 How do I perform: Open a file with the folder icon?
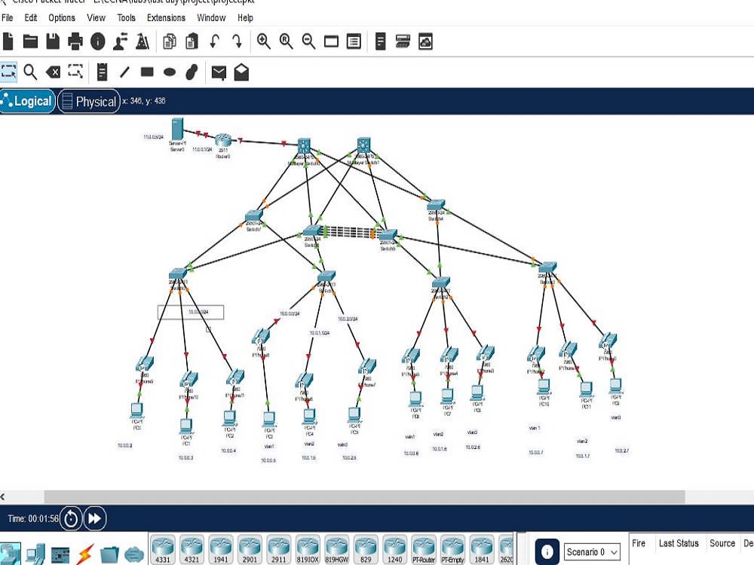click(x=30, y=41)
